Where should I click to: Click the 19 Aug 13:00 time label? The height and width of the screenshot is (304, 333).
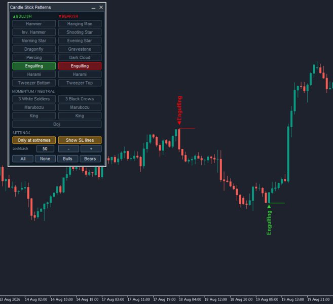293,299
